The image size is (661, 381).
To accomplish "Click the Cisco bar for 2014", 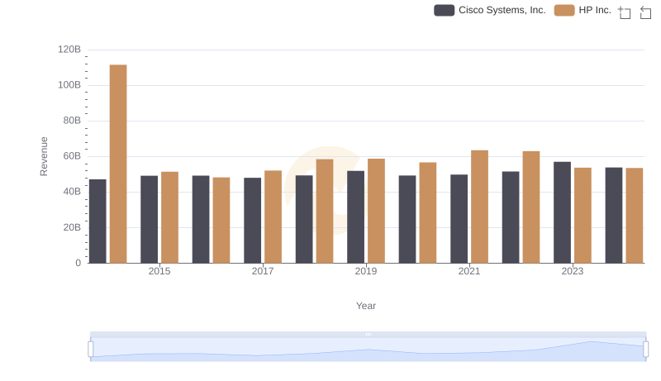I will coord(97,221).
